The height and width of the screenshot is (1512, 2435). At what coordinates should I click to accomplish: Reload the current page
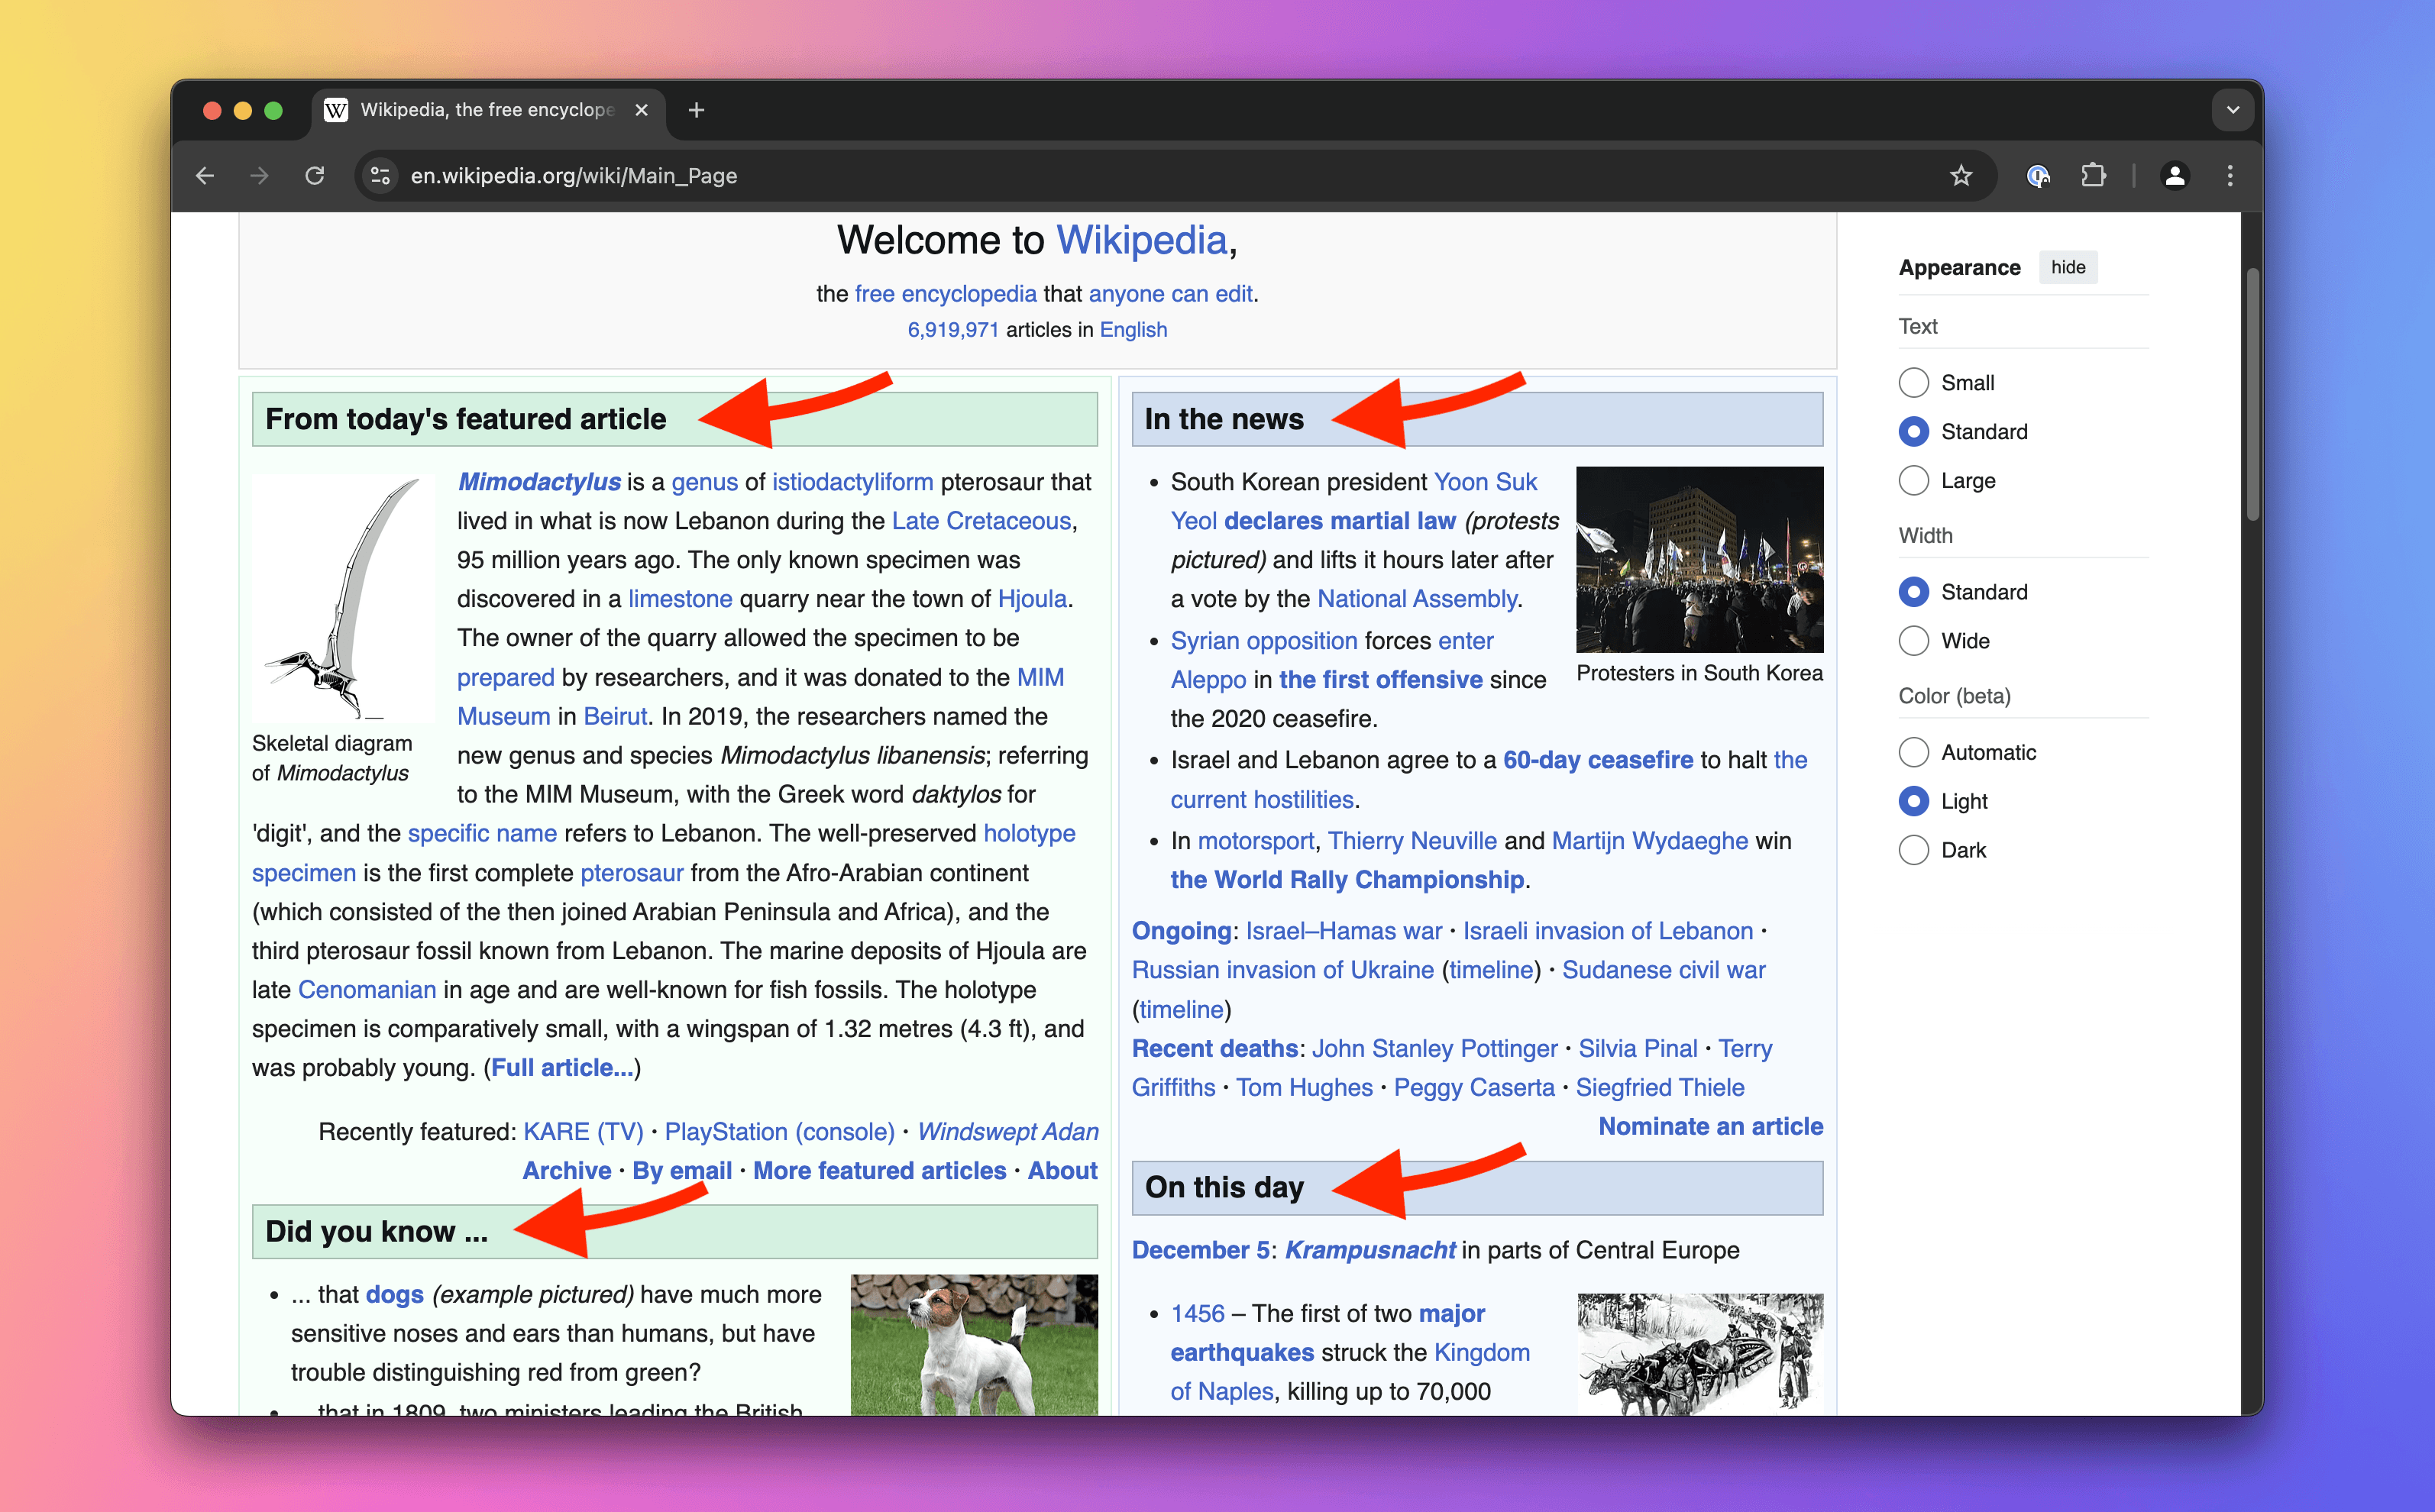coord(315,176)
